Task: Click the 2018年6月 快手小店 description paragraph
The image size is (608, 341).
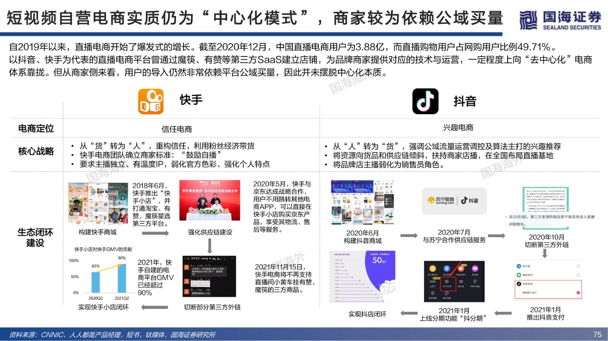Action: pos(151,204)
